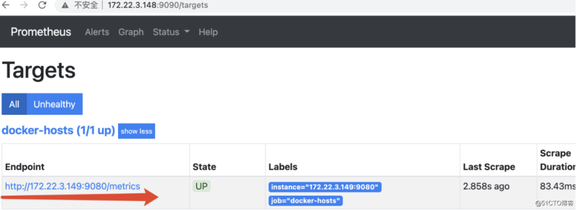Click the not-secure warning triangle icon

(x=65, y=5)
